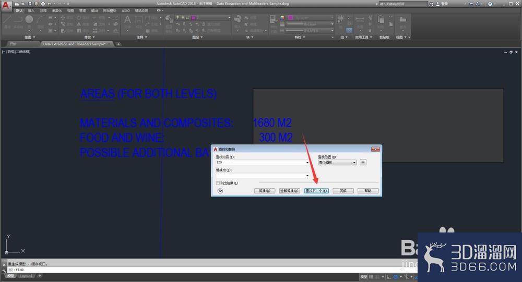Click the Autodesk App Store cart icon

pyautogui.click(x=471, y=4)
